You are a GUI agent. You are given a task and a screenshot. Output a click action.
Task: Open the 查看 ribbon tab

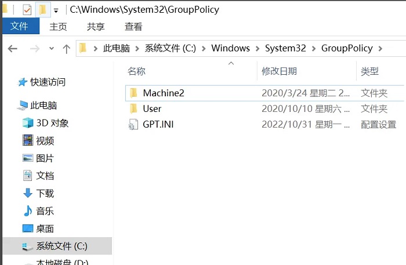[133, 26]
